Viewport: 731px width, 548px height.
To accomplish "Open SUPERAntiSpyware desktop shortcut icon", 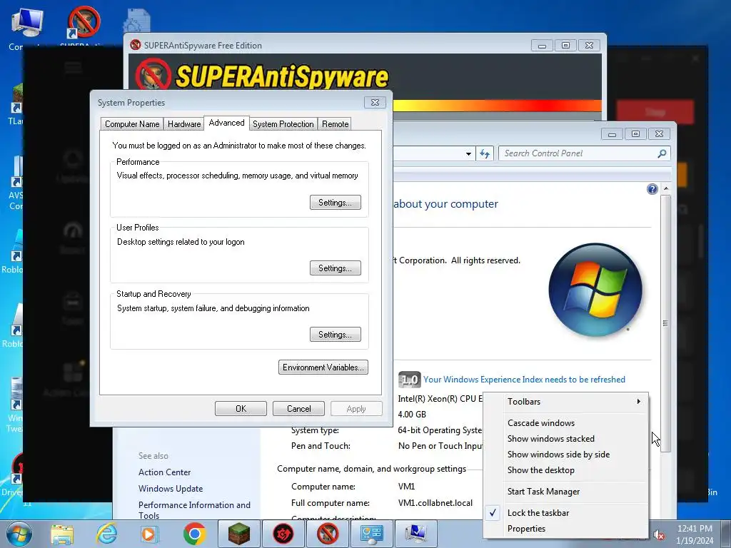I will [x=84, y=22].
